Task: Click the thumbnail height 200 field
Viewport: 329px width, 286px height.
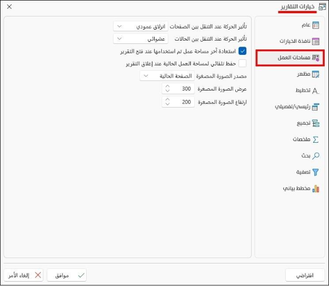Action: 178,102
